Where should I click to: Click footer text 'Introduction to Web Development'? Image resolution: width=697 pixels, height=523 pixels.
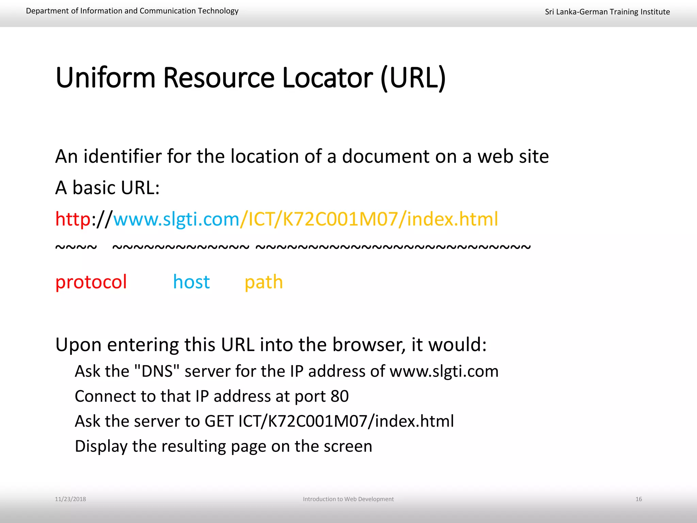click(x=348, y=499)
